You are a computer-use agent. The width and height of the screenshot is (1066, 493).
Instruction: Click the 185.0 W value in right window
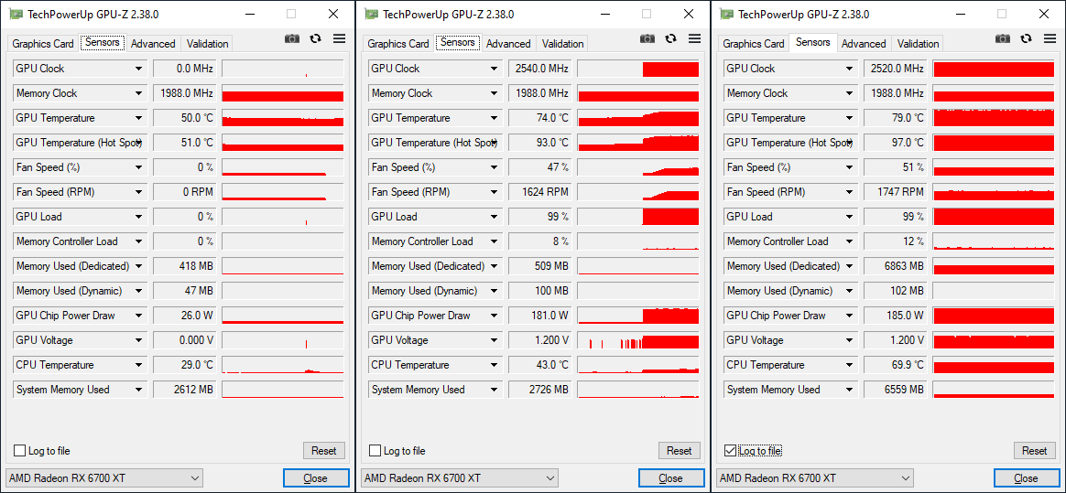coord(896,316)
